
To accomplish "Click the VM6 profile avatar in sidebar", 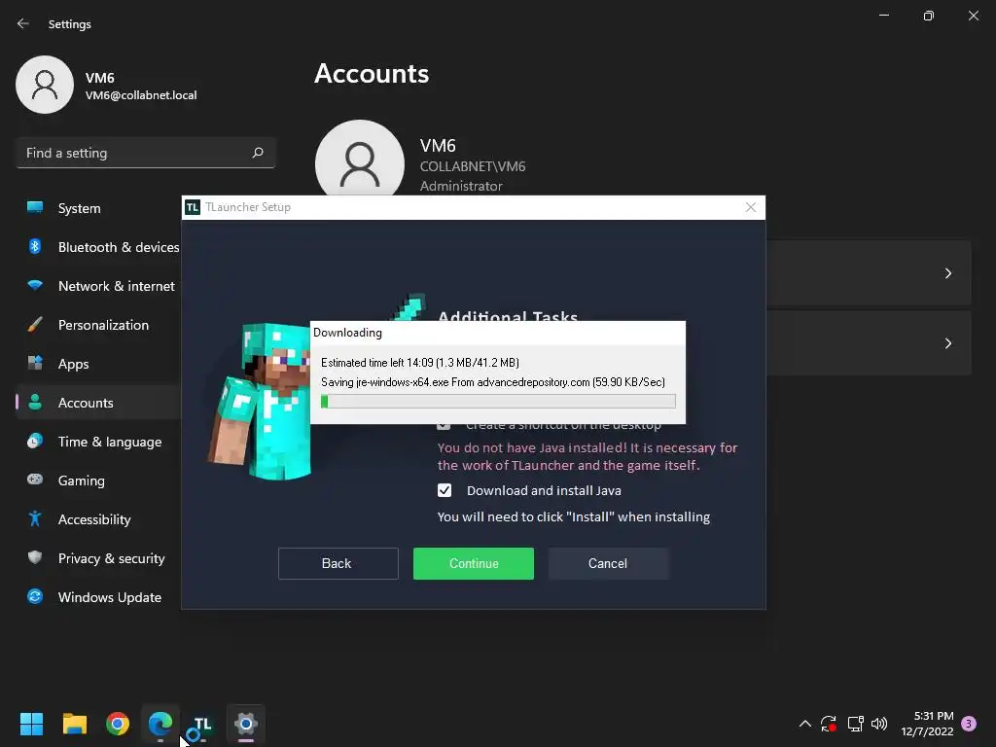I will click(45, 85).
